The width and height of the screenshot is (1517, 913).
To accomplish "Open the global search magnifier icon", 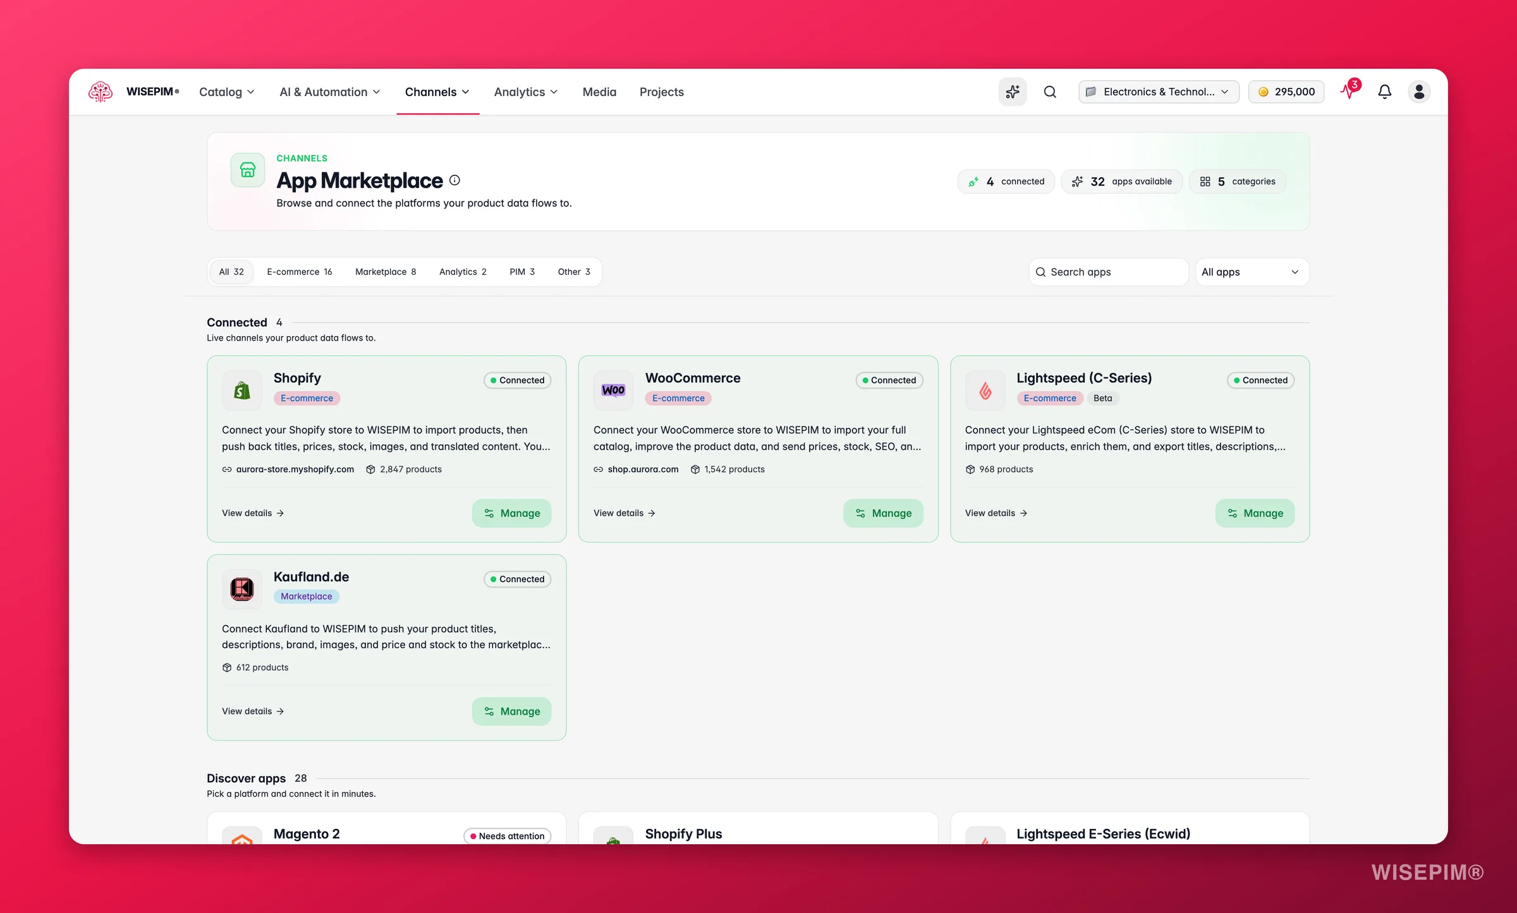I will 1050,92.
